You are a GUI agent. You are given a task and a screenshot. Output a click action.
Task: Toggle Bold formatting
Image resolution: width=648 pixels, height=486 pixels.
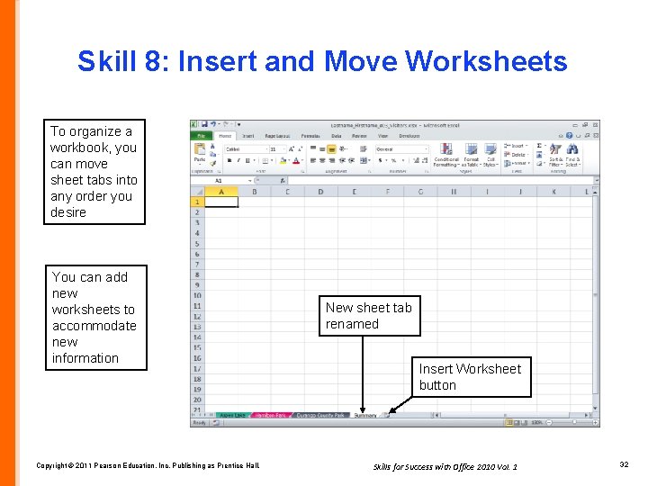click(229, 161)
